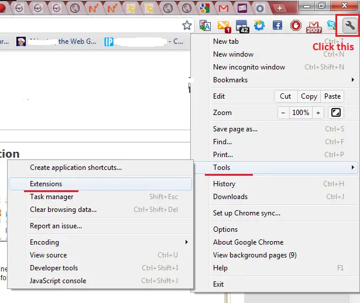This screenshot has width=360, height=303.
Task: Select the first grey globe tab
Action: click(x=75, y=8)
